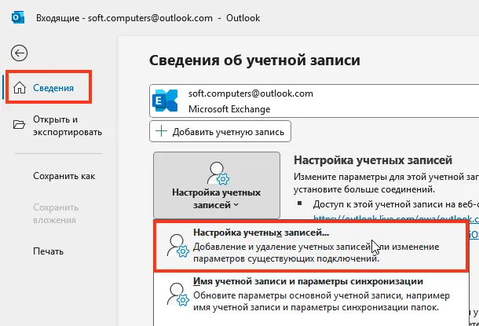Go back using the circled arrow
Screen dimensions: 479x326
pyautogui.click(x=20, y=53)
